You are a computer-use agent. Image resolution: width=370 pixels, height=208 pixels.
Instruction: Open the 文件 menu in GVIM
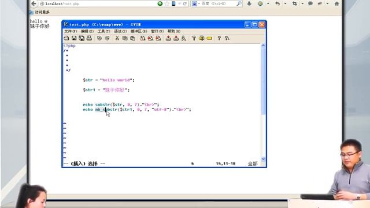(x=71, y=31)
